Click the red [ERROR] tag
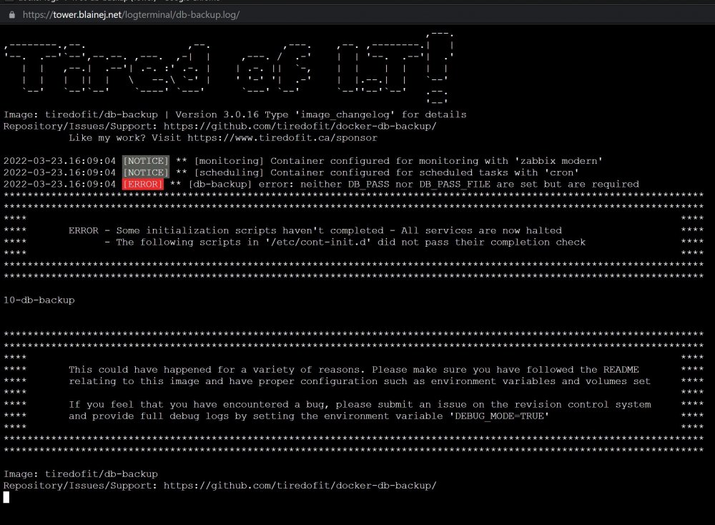 coord(143,185)
